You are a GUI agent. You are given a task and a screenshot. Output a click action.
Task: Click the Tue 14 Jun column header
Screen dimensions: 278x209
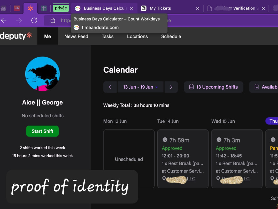pos(168,121)
